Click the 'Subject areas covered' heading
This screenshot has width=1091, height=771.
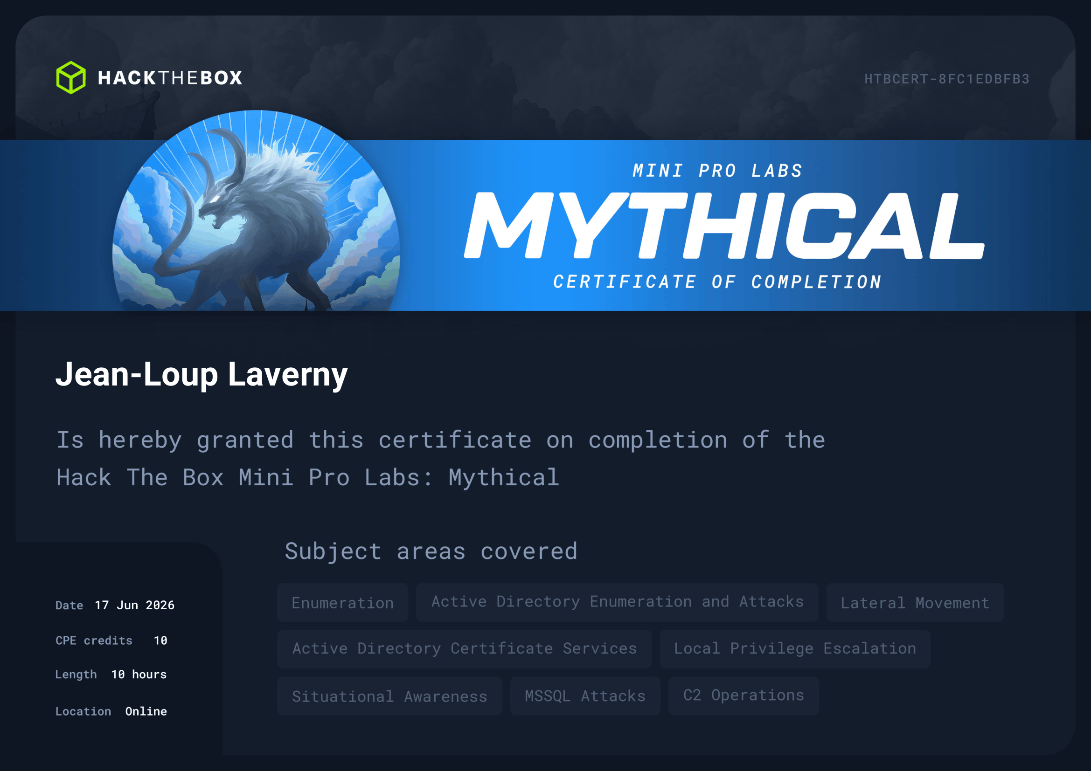[431, 551]
